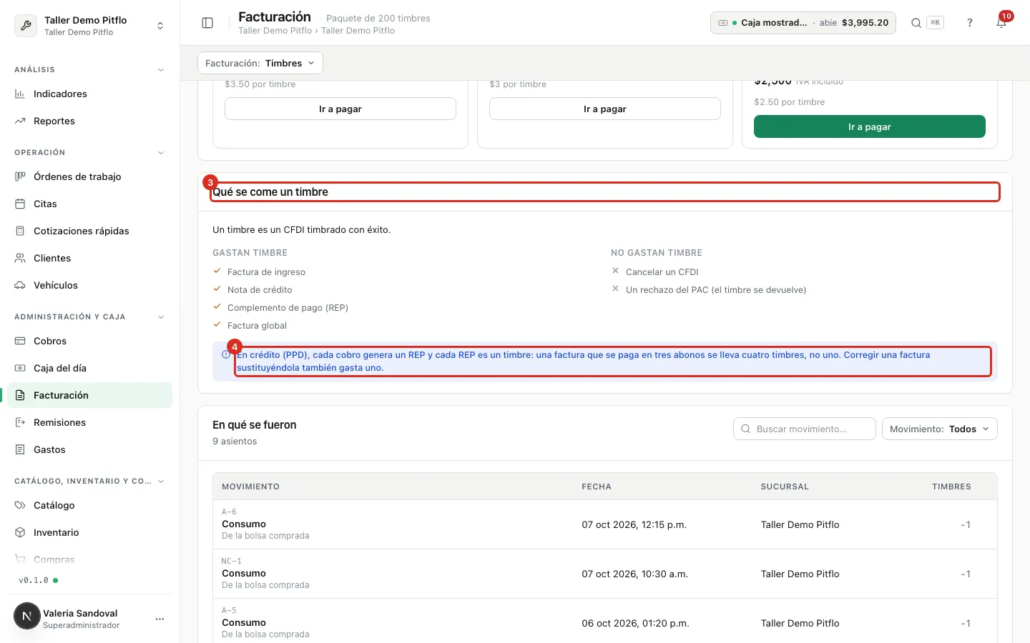The width and height of the screenshot is (1030, 643).
Task: Click the Vehículos car icon
Action: pyautogui.click(x=20, y=285)
